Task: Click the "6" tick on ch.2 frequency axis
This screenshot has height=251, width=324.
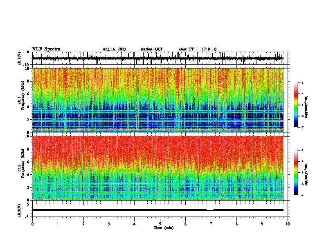Action: [28, 162]
